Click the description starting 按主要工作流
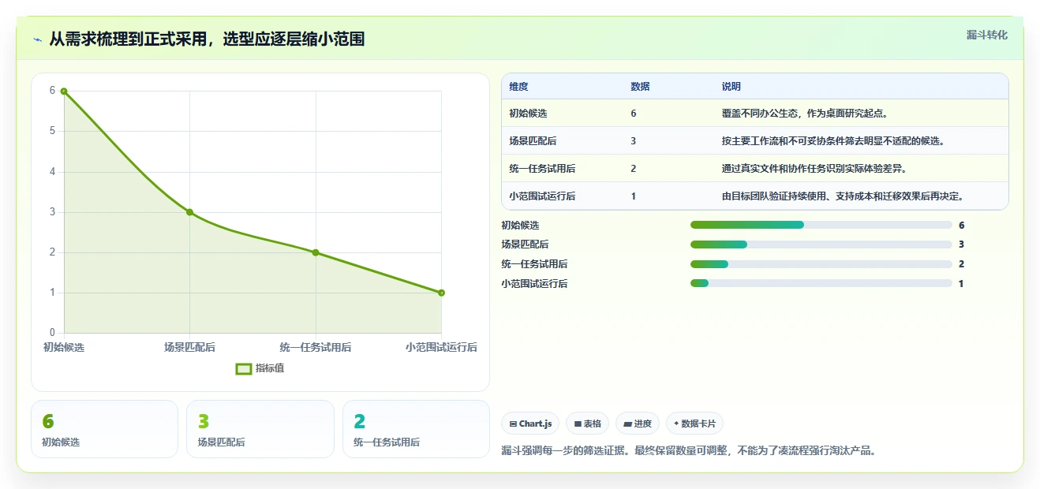The width and height of the screenshot is (1040, 489). tap(832, 141)
